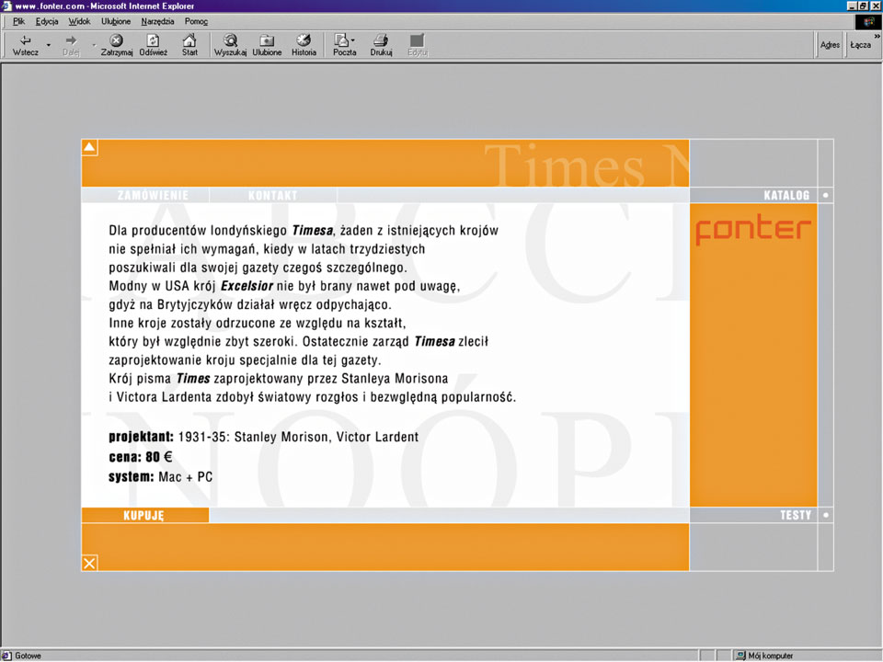
Task: Open the Pomoc menu
Action: 196,21
